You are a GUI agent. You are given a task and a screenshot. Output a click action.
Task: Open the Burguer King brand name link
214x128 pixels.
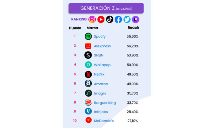coord(105,103)
